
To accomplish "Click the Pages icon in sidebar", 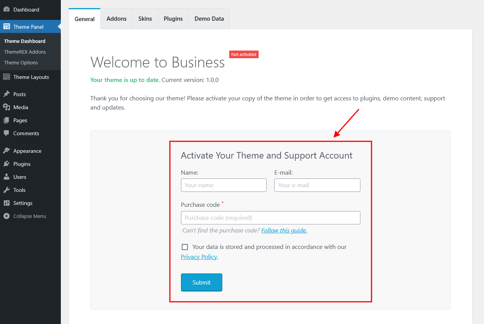I will (x=7, y=120).
